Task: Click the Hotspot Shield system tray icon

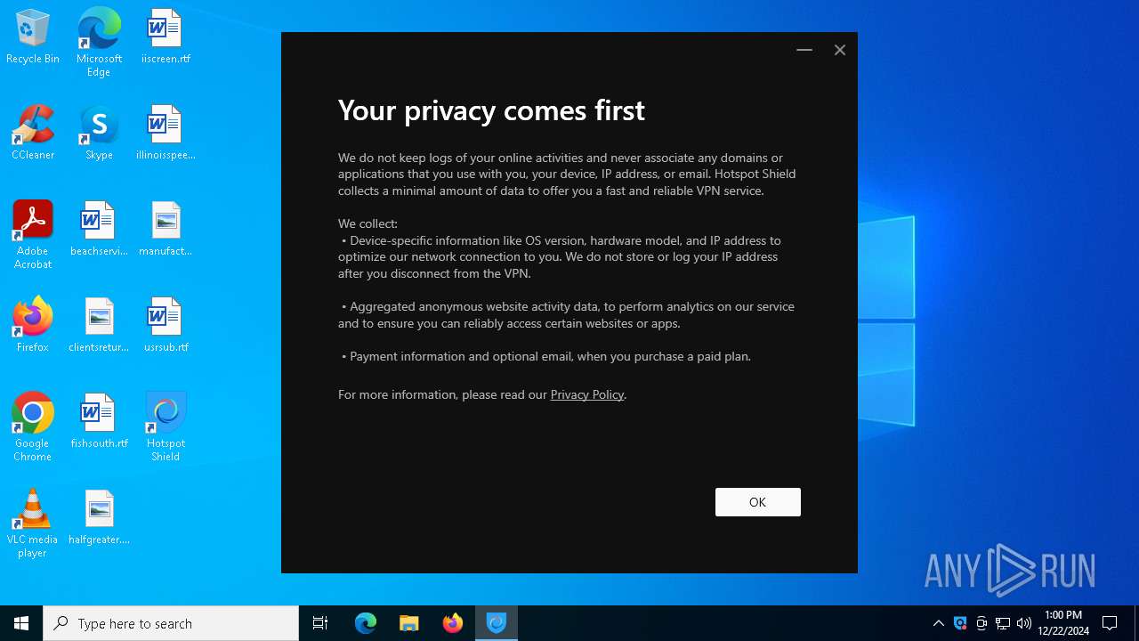Action: 960,623
